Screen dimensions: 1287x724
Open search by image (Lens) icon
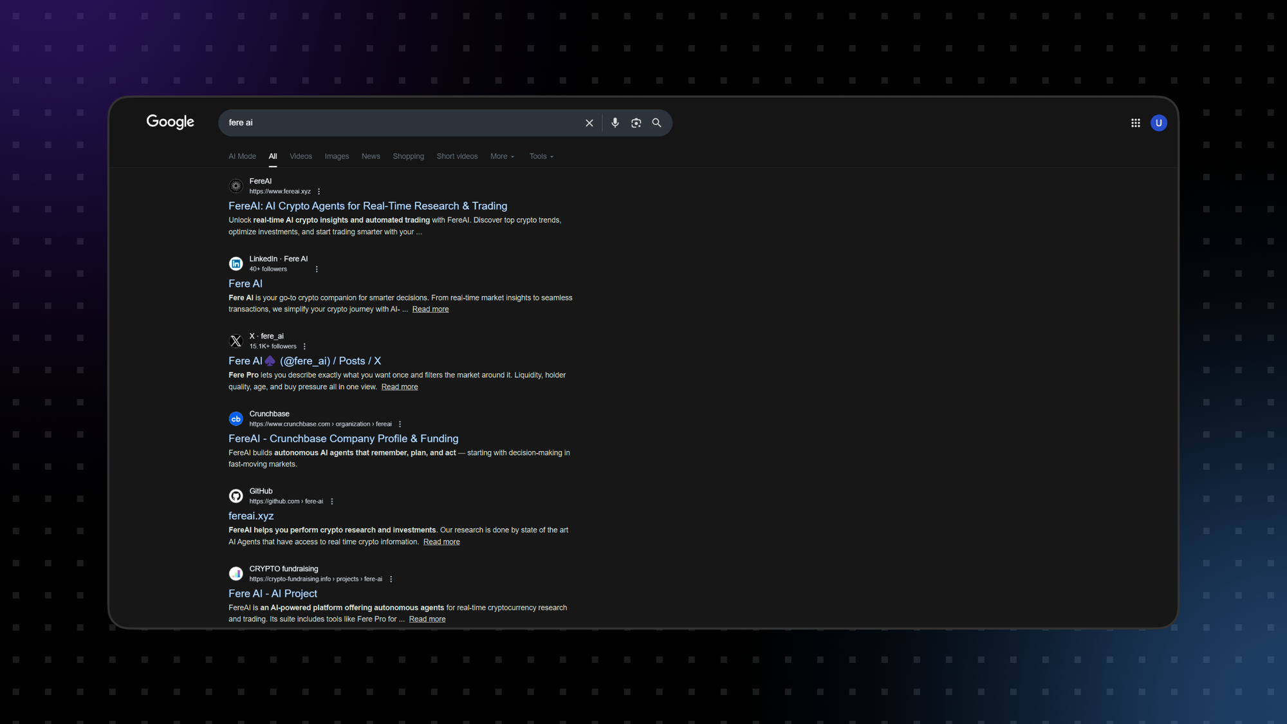tap(636, 123)
